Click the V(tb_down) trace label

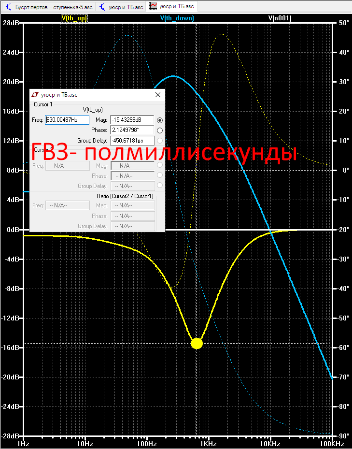177,18
